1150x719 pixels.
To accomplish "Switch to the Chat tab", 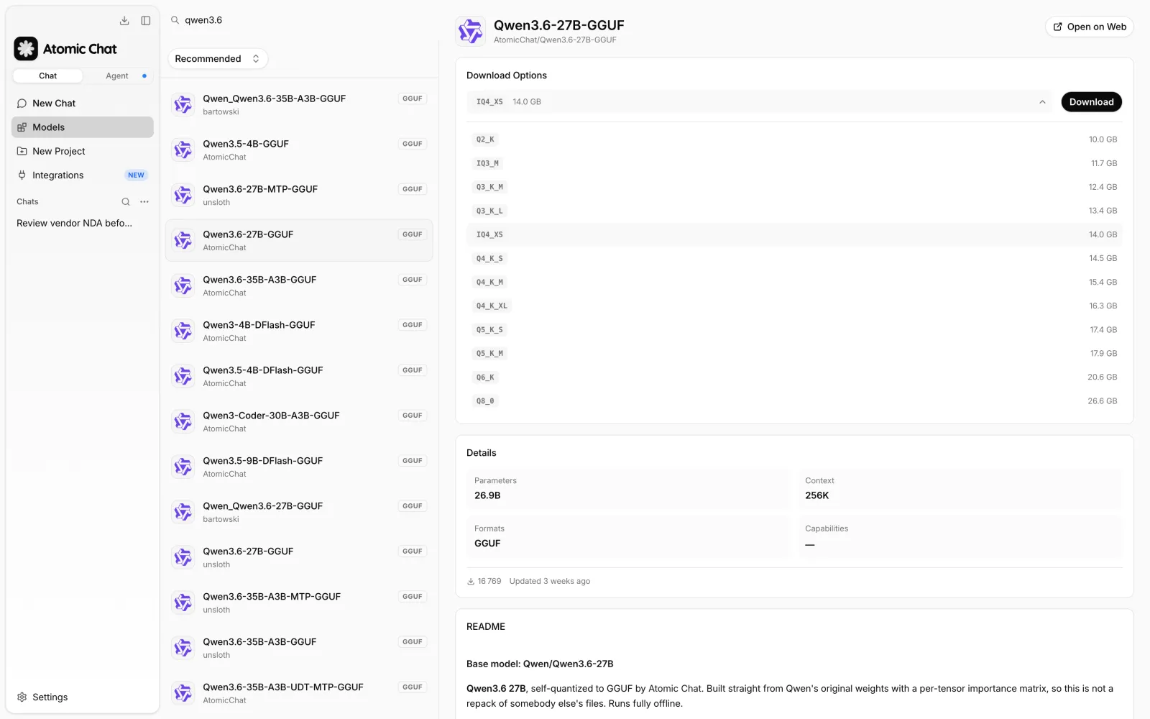I will tap(48, 75).
